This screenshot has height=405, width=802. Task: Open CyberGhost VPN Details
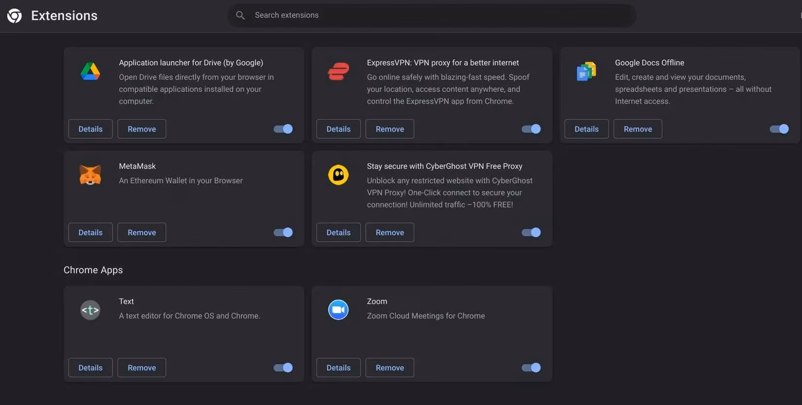[338, 232]
